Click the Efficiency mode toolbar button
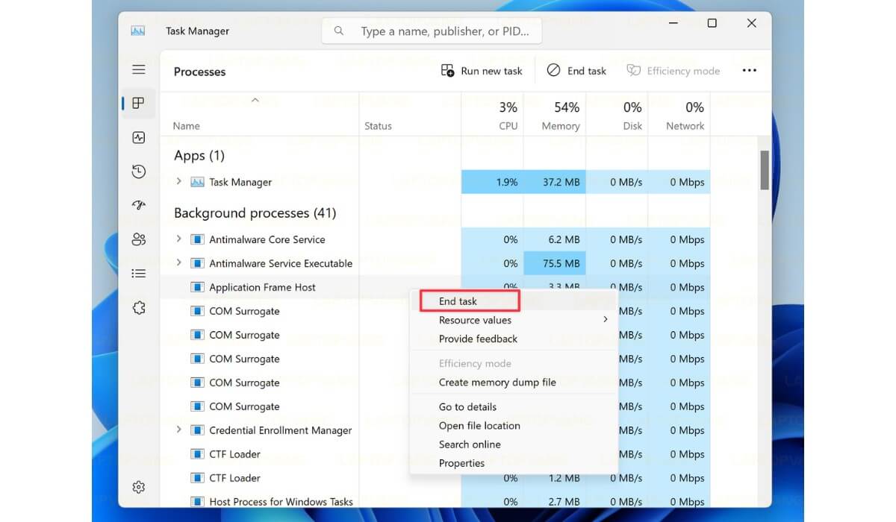 click(x=673, y=71)
